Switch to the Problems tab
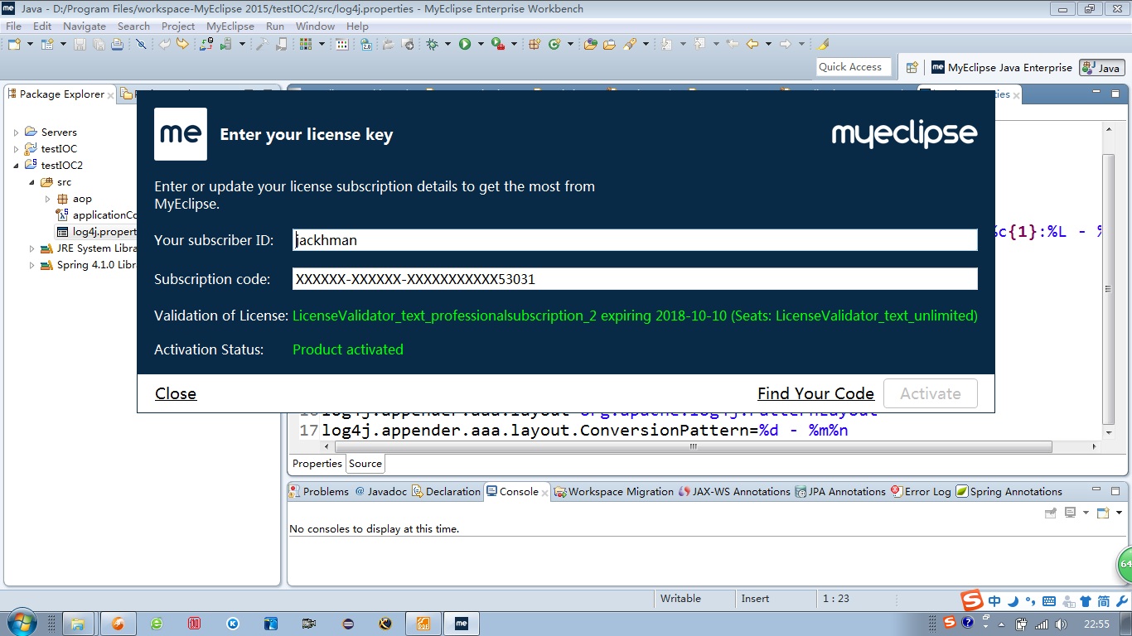This screenshot has width=1132, height=636. pos(319,491)
